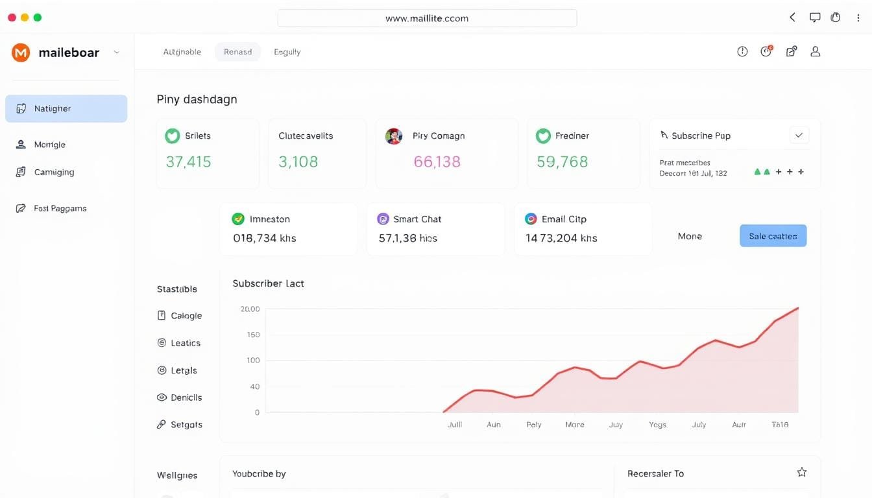This screenshot has width=872, height=498.
Task: Click the alert info circle icon
Action: point(742,51)
